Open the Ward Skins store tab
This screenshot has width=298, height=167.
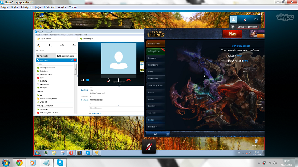pos(156,79)
